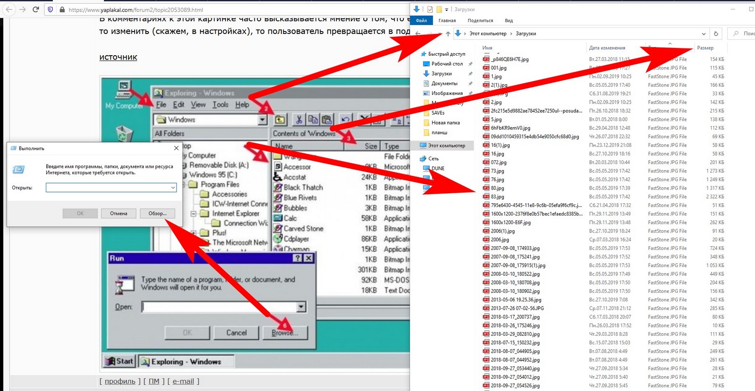Screen dimensions: 755x391
Task: Switch to the Главная ribbon tab
Action: coord(447,20)
